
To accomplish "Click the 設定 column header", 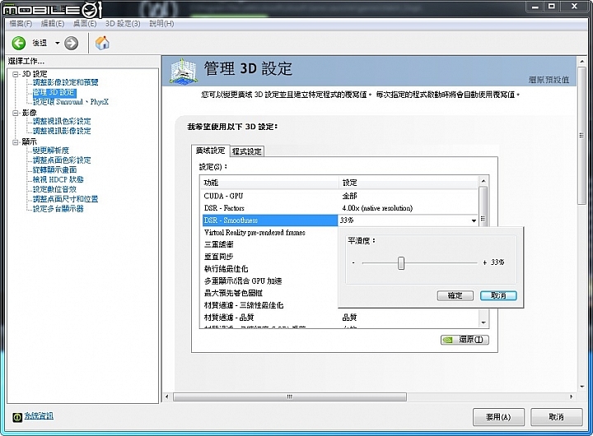I will (x=409, y=183).
